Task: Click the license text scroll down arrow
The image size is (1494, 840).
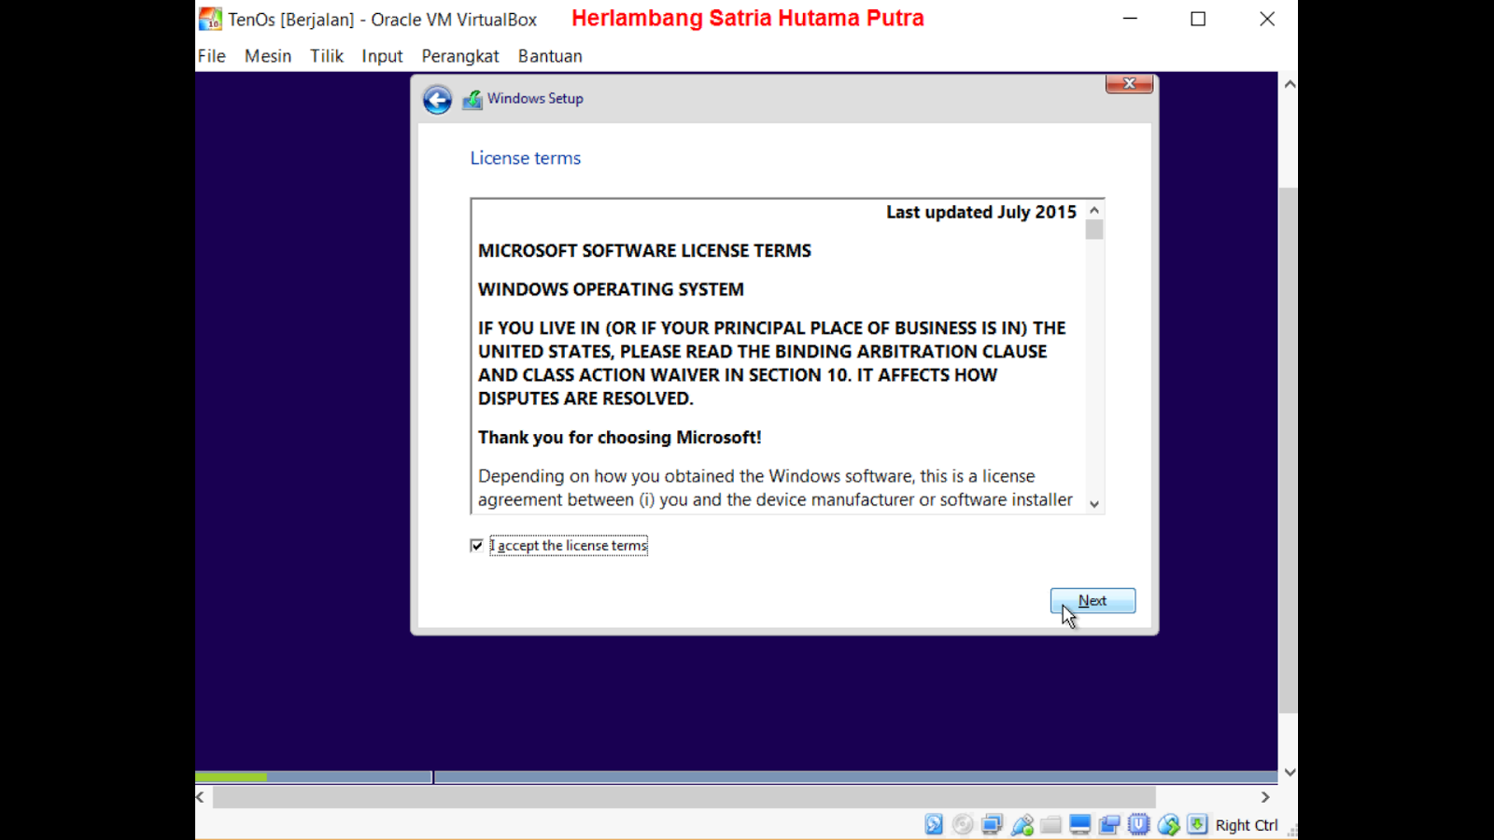Action: (x=1094, y=504)
